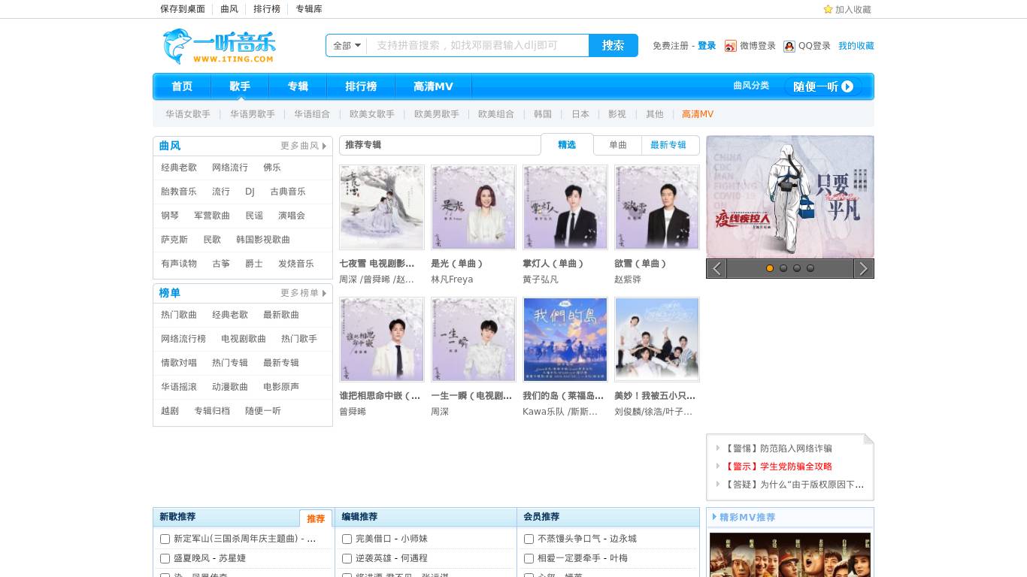Click the carousel next arrow
Image resolution: width=1027 pixels, height=577 pixels.
[x=862, y=268]
